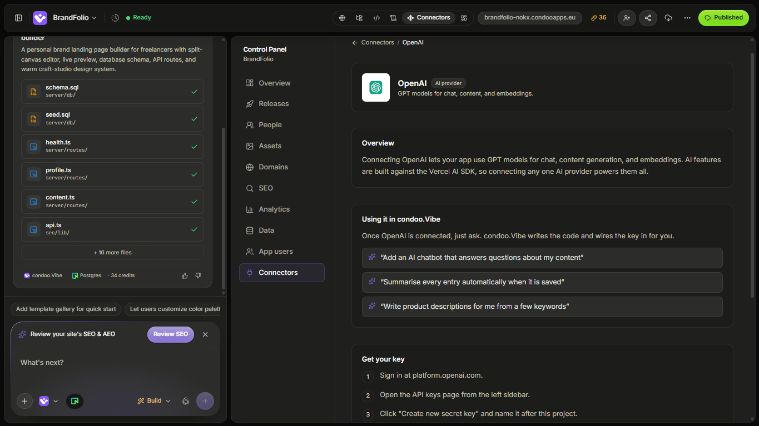Go back with the breadcrumb arrow
Screen dimensions: 759x426
pos(355,43)
